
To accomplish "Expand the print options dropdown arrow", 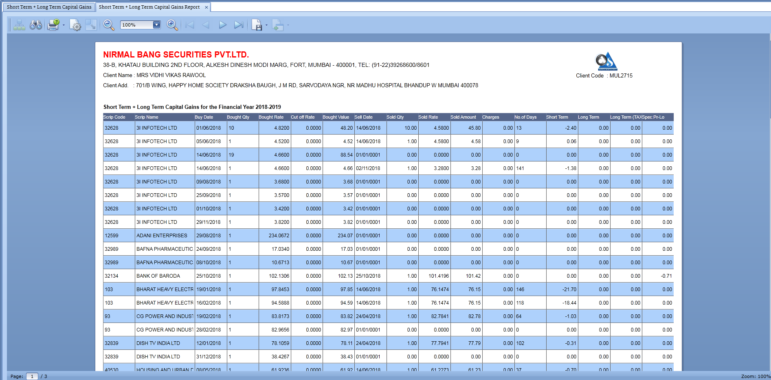I will point(64,25).
